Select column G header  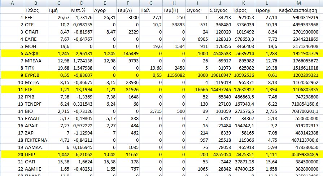151,3
